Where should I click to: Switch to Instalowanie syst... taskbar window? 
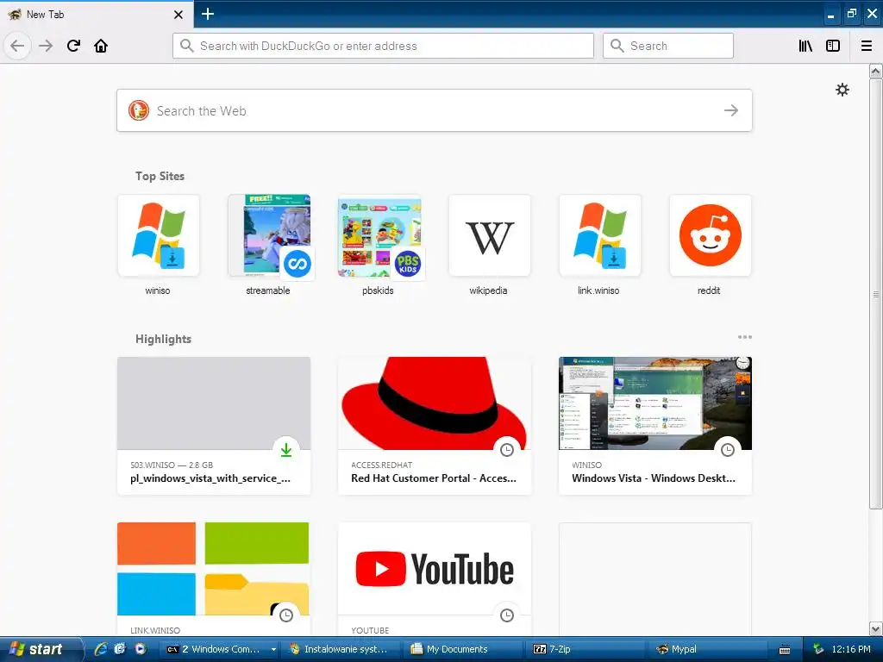(x=341, y=649)
